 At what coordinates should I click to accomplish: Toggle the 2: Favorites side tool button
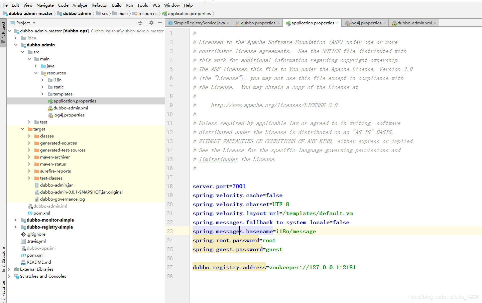3,291
